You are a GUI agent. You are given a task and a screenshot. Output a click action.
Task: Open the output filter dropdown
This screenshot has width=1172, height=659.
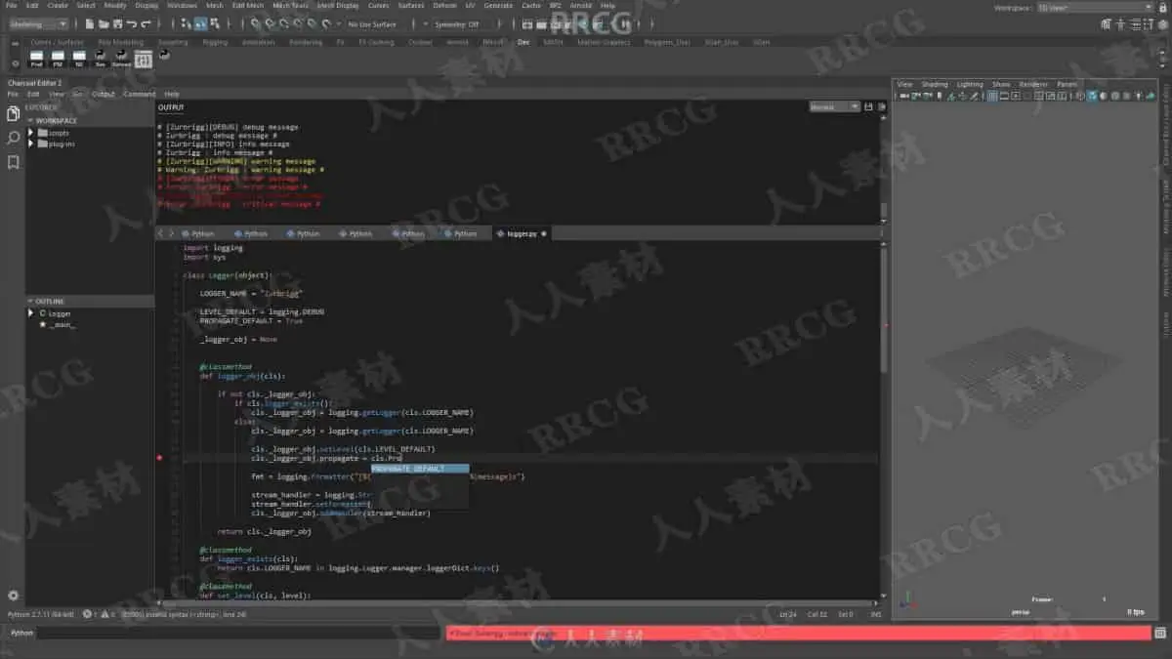click(x=834, y=106)
